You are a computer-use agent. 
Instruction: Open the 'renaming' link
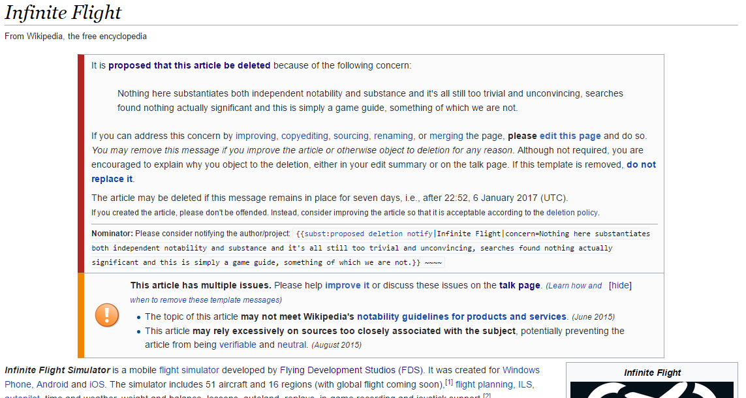(394, 136)
